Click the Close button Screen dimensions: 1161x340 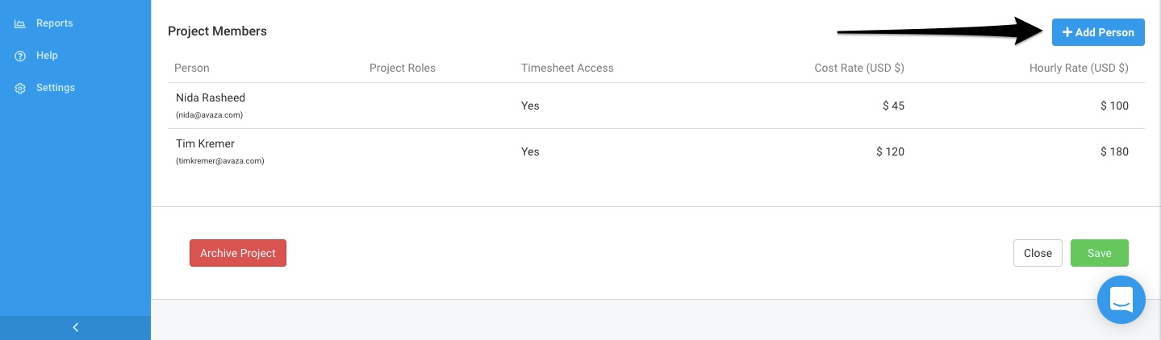1038,253
